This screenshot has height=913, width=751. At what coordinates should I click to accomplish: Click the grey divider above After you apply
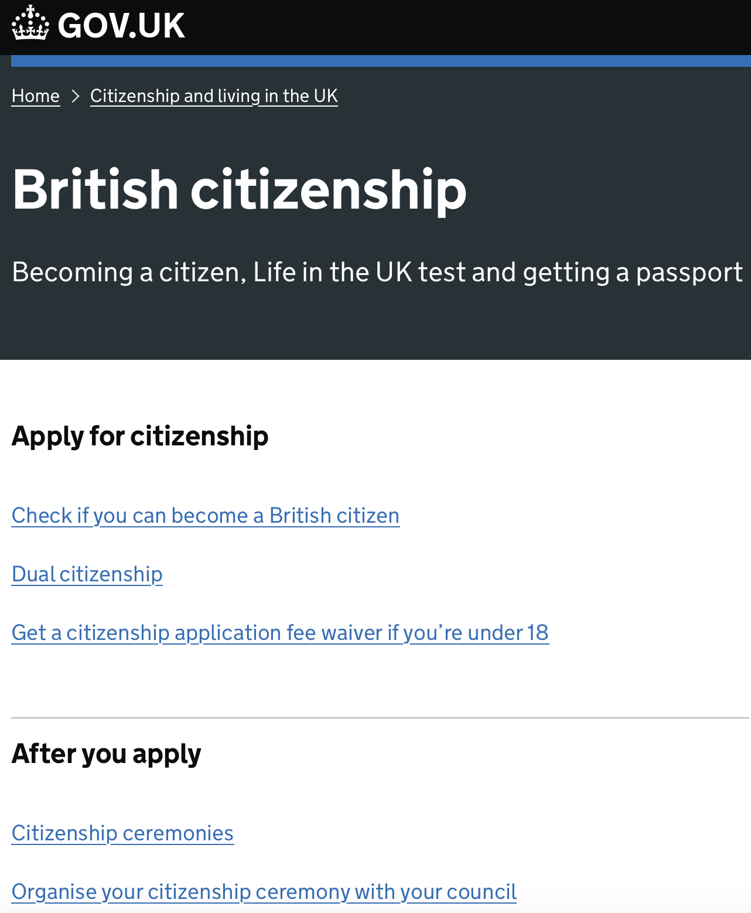pyautogui.click(x=381, y=718)
